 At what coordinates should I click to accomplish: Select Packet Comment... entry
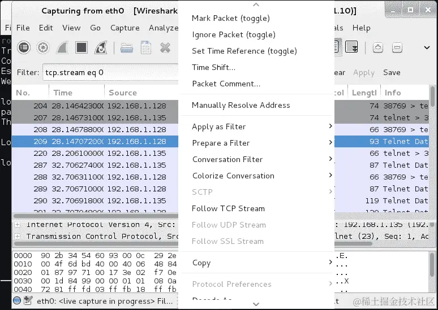256,84
